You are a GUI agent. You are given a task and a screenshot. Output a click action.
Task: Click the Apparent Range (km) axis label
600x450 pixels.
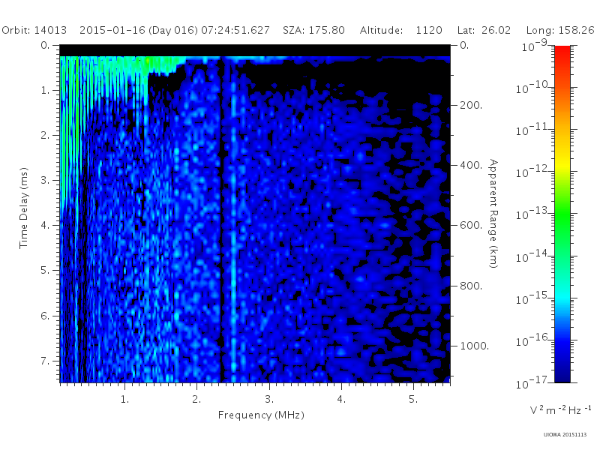[493, 214]
